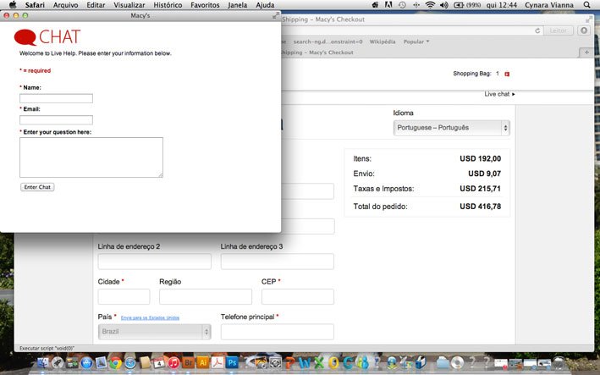Click the CEP input field
The image size is (600, 375).
298,296
